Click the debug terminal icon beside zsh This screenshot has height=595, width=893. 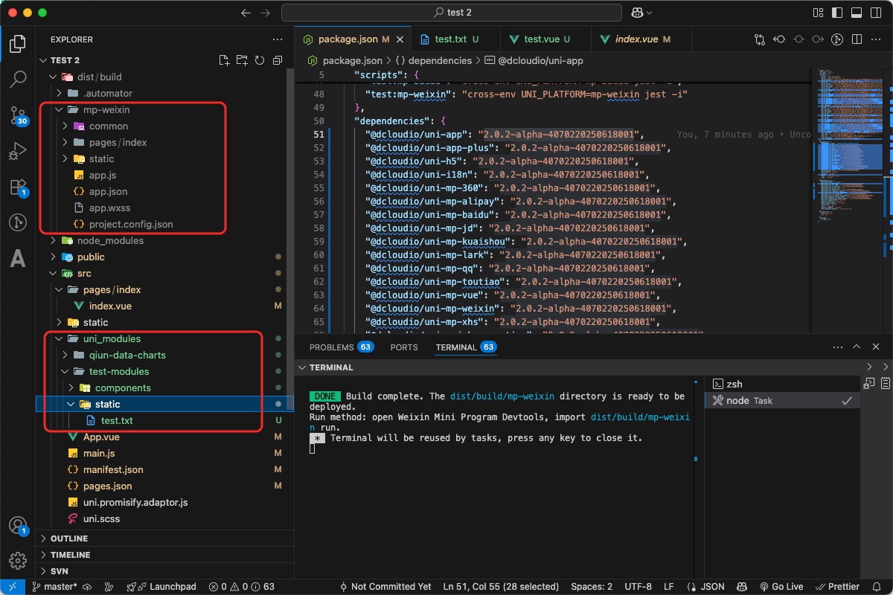click(868, 384)
